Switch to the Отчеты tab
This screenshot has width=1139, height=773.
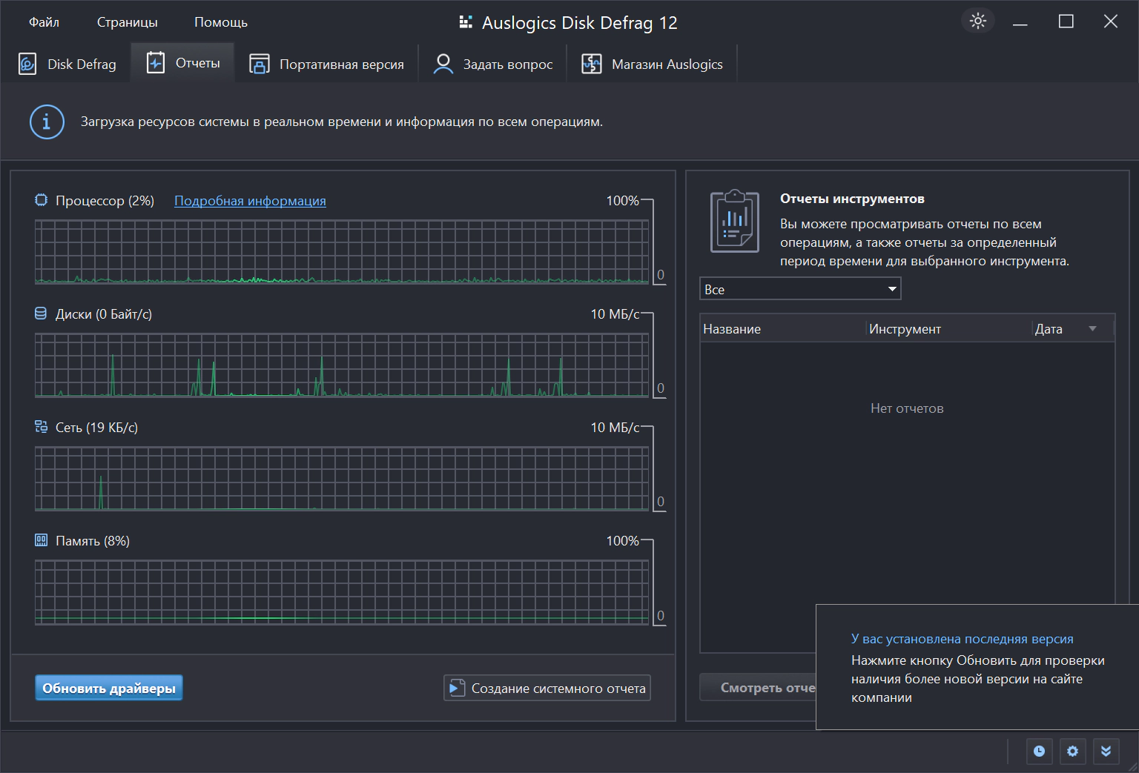point(183,63)
